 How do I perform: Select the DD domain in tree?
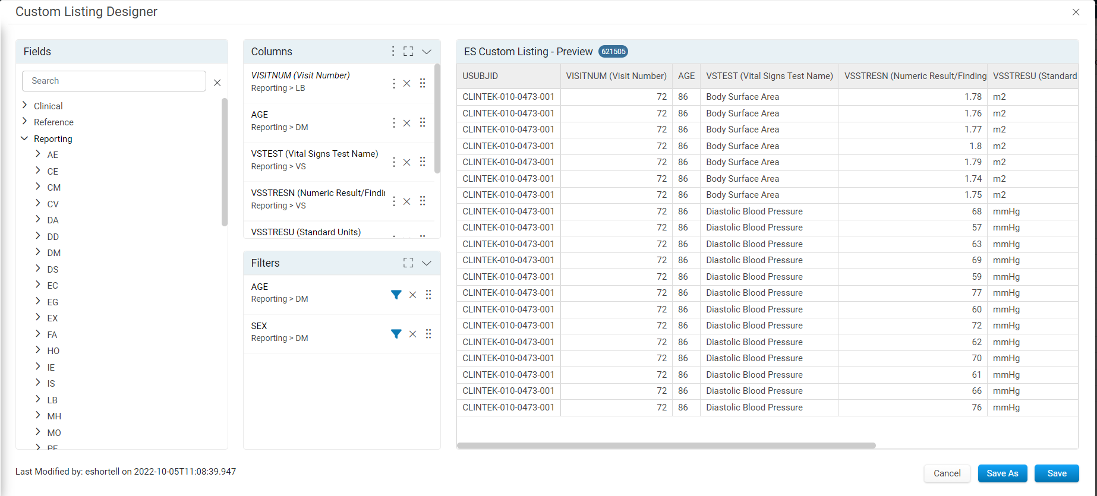[x=53, y=236]
